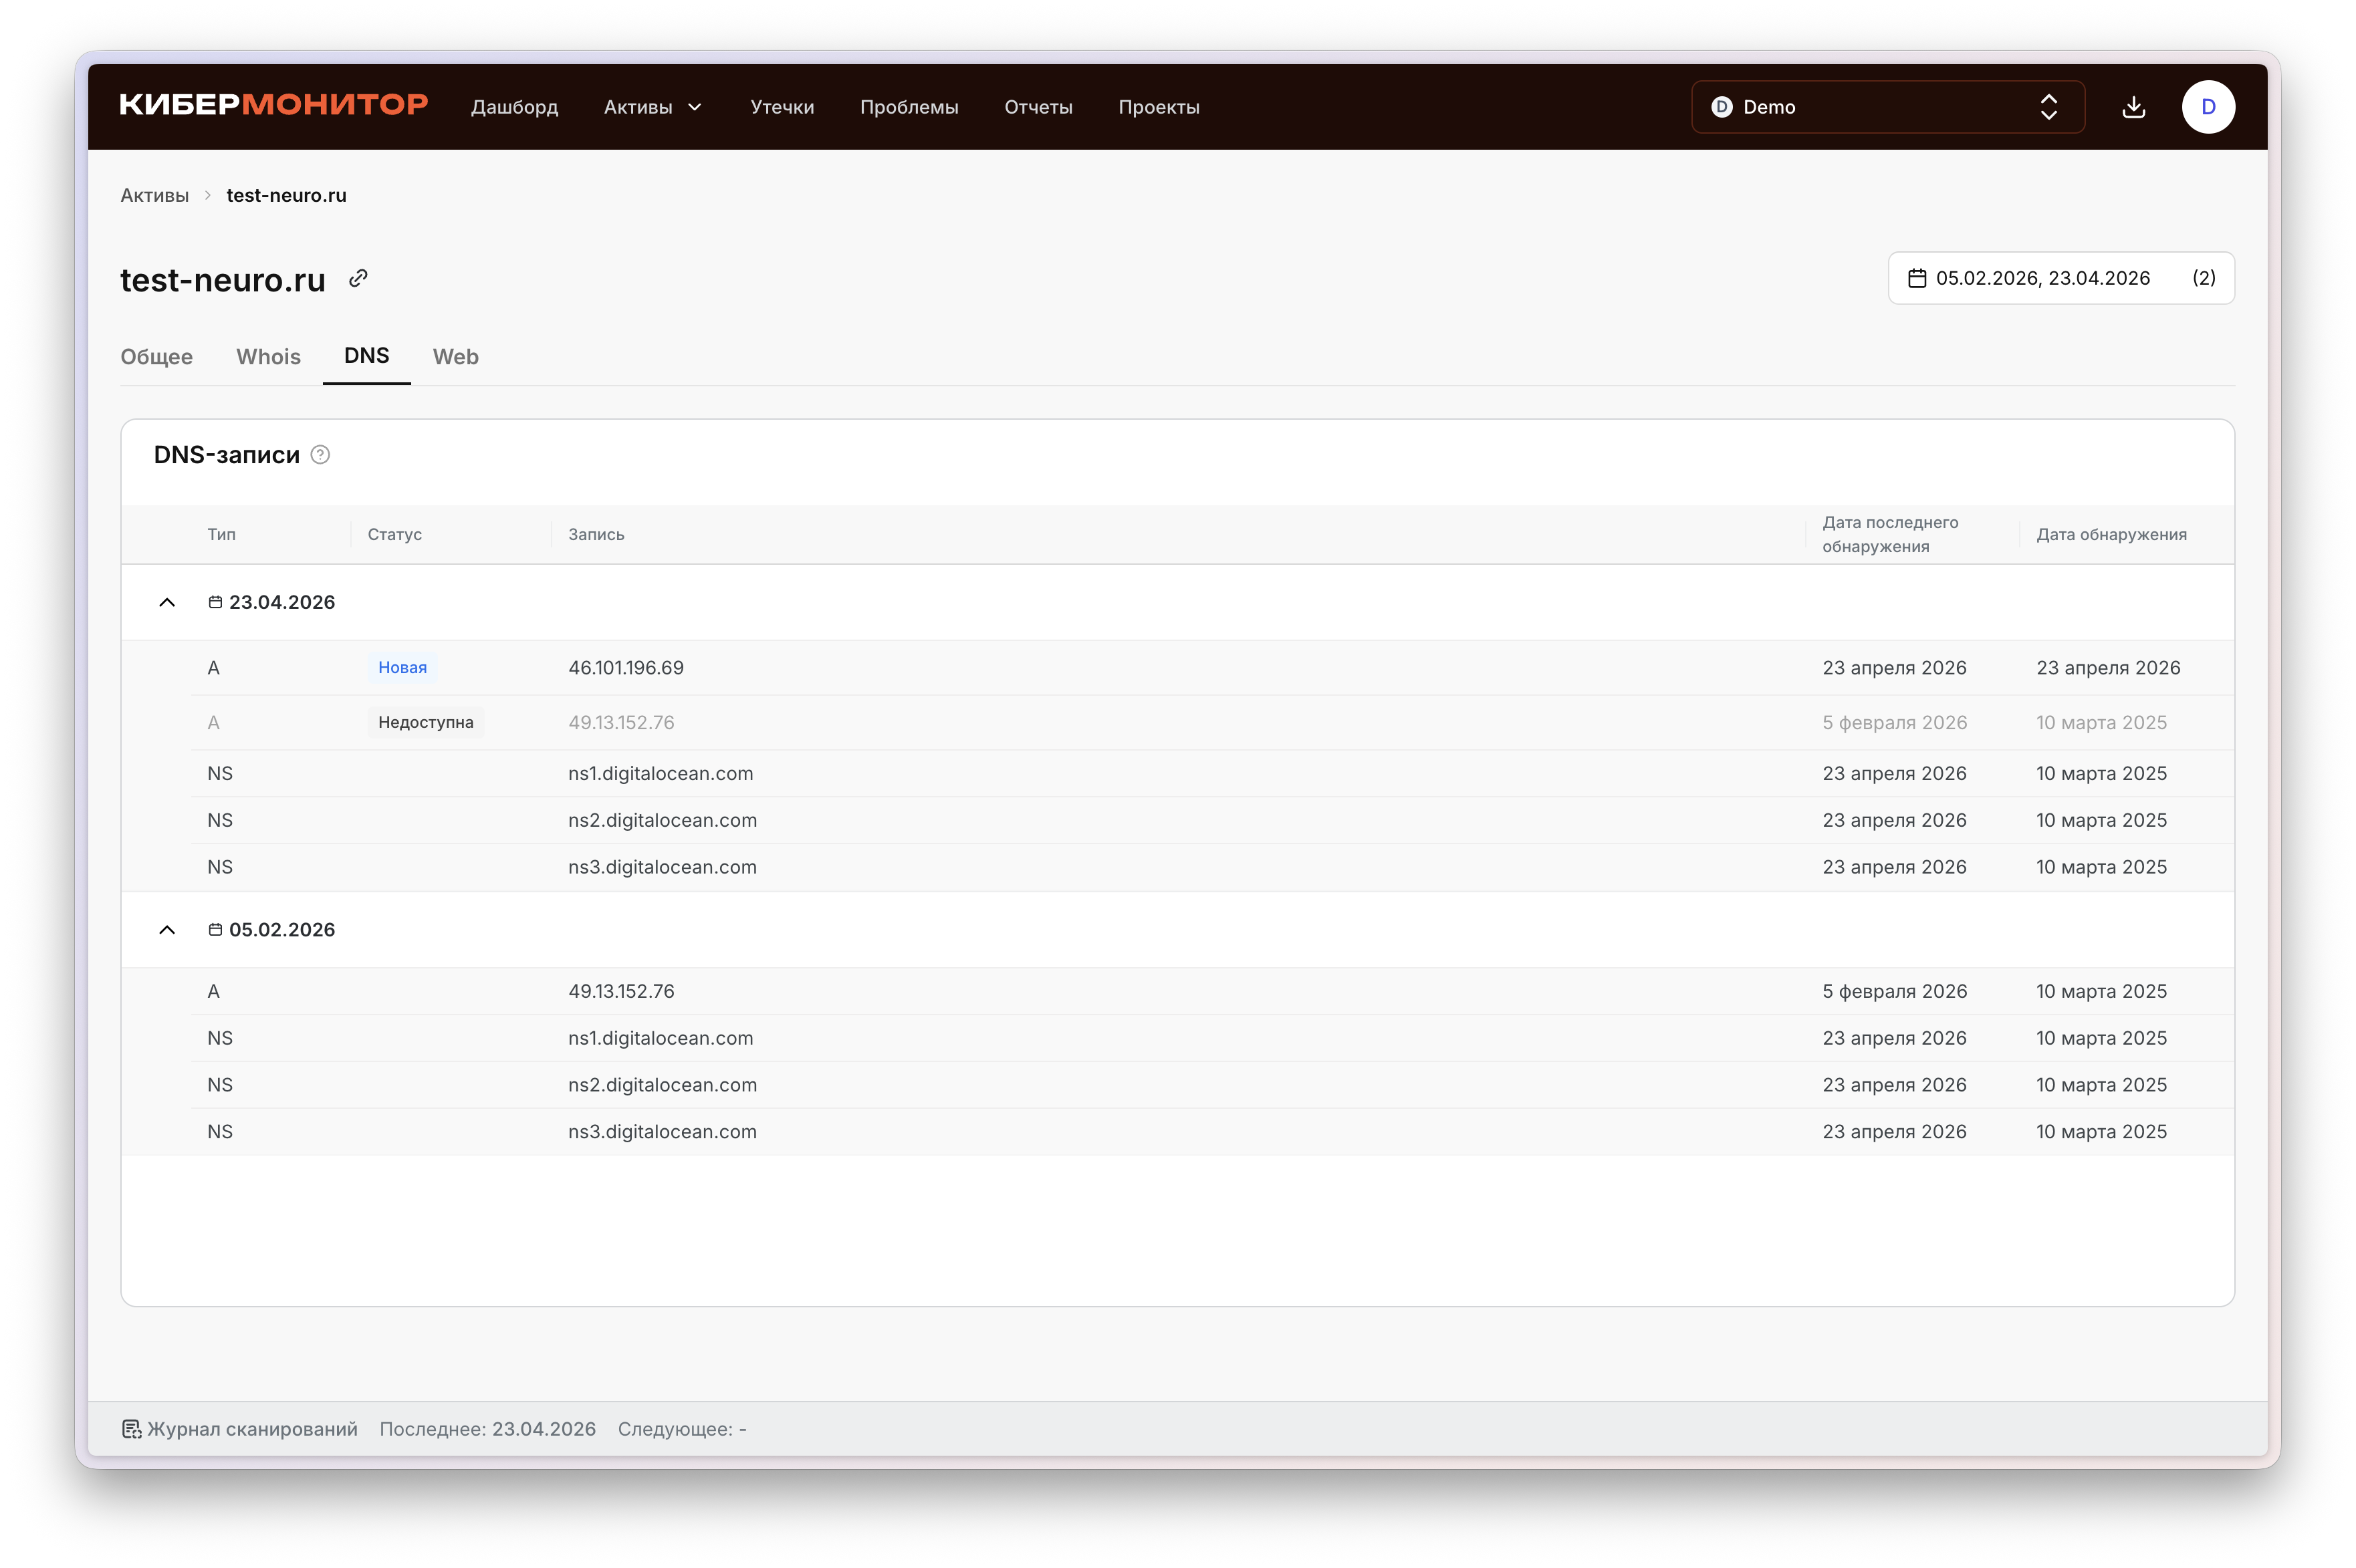Switch to the Whois tab
The image size is (2356, 1568).
click(x=268, y=357)
